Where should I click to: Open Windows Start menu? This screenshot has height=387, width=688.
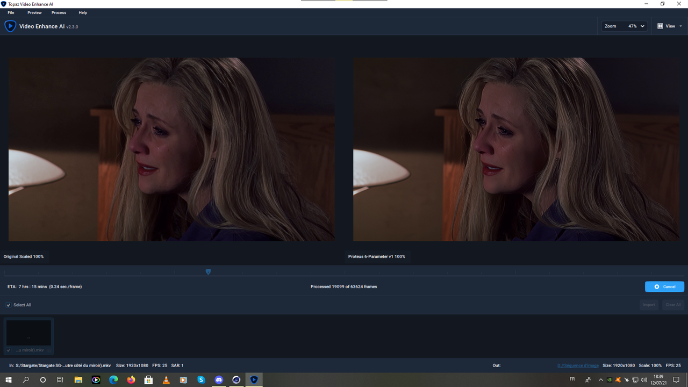9,380
